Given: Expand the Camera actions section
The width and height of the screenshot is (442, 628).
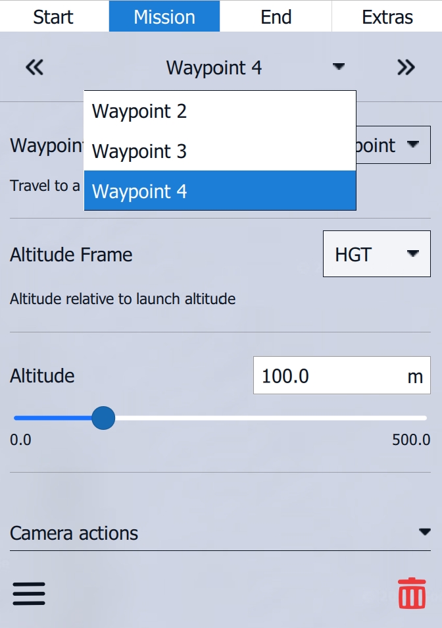Looking at the screenshot, I should 220,533.
